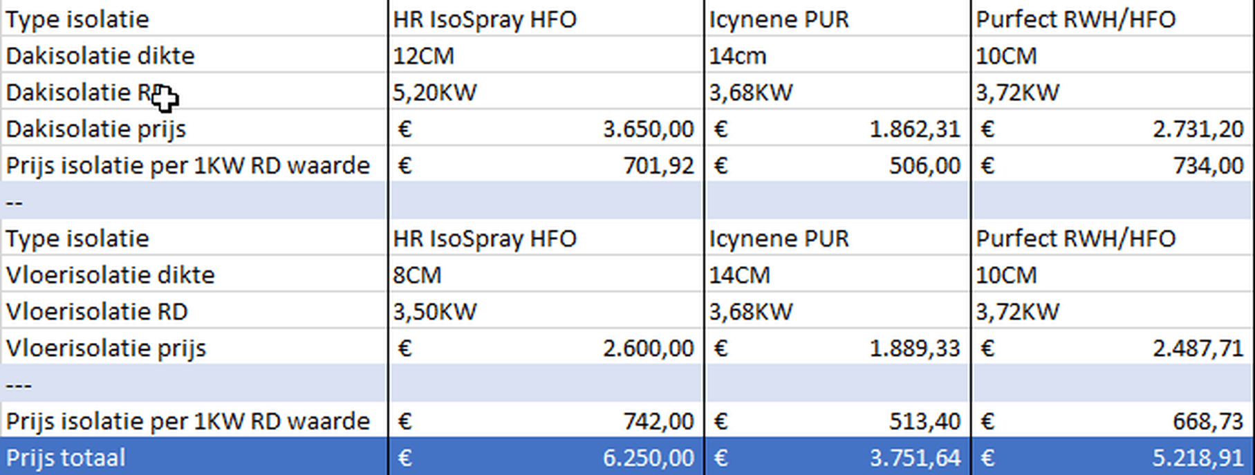Click the '---' separator label cell

194,384
